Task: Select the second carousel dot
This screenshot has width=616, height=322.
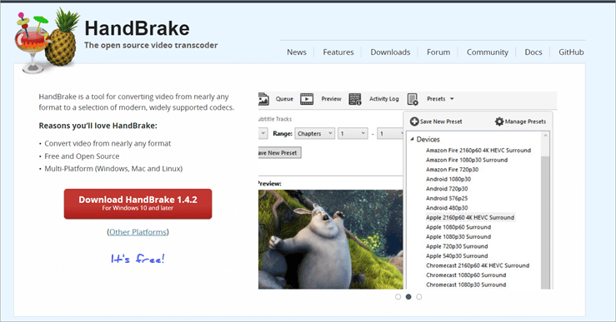Action: 408,297
